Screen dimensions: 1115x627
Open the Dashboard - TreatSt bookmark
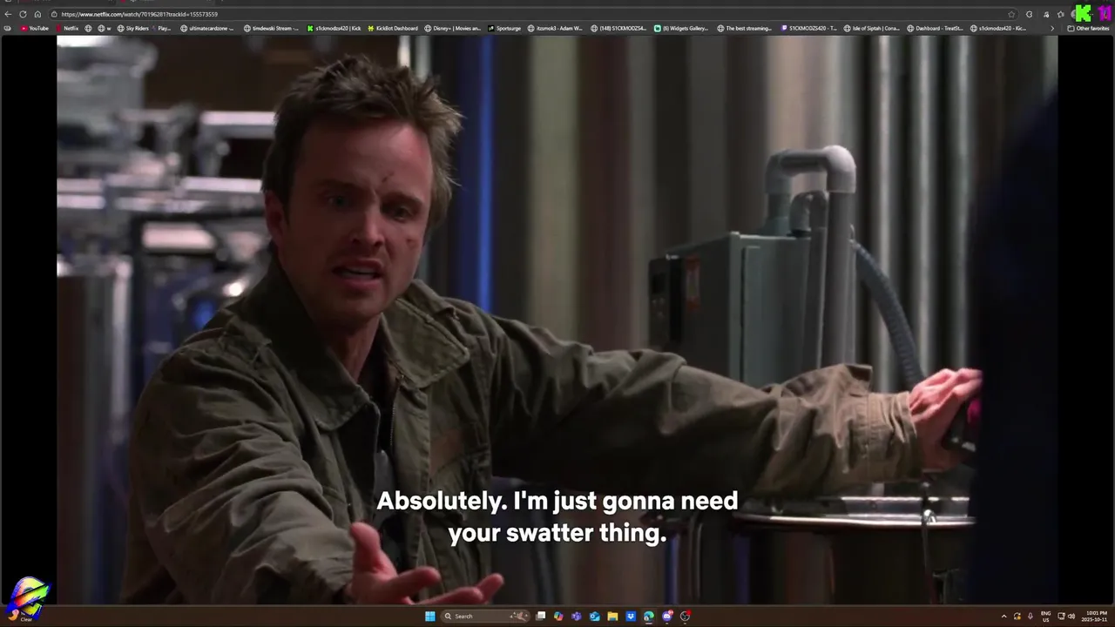pyautogui.click(x=935, y=28)
